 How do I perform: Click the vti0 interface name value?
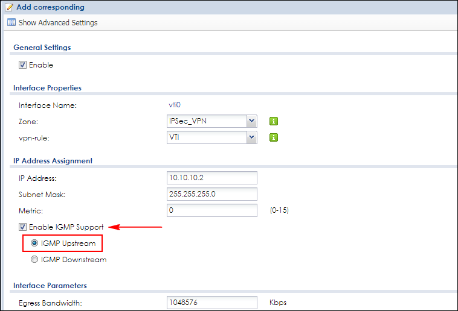[175, 105]
